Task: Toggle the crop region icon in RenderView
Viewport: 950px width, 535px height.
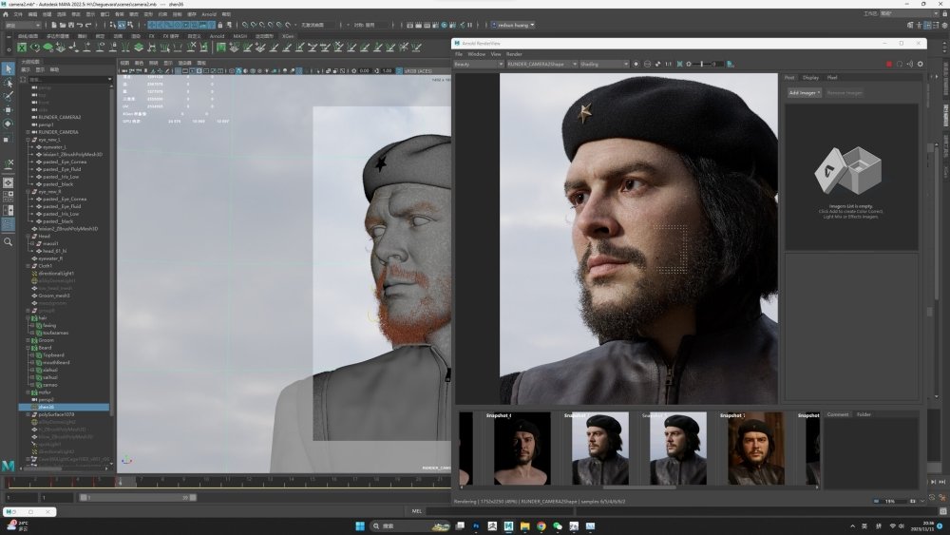Action: (679, 64)
